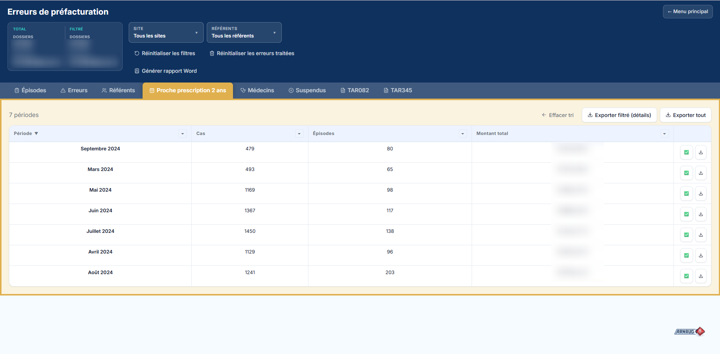Download the Mars 2024 row
The image size is (720, 354).
tap(700, 173)
